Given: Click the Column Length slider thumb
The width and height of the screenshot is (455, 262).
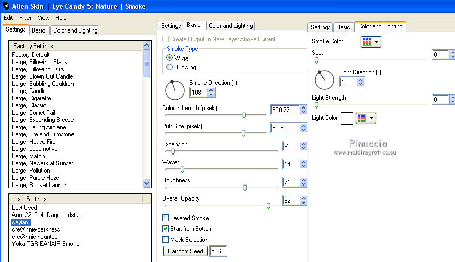Looking at the screenshot, I should [x=244, y=115].
